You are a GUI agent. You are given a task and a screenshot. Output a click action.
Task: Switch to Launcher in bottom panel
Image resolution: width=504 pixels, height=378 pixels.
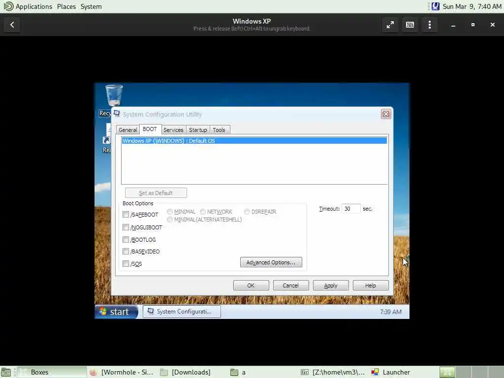coord(403,372)
